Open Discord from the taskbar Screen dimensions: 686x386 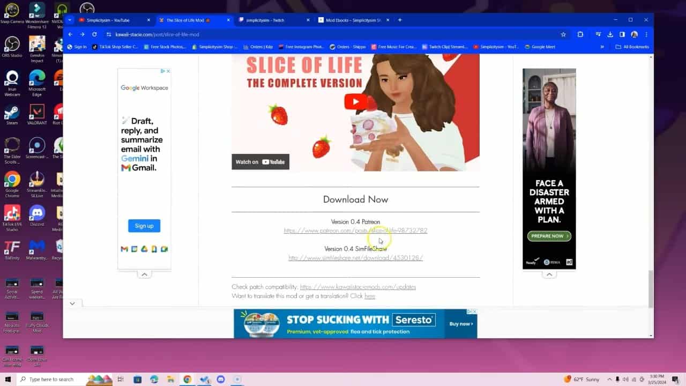tap(220, 379)
